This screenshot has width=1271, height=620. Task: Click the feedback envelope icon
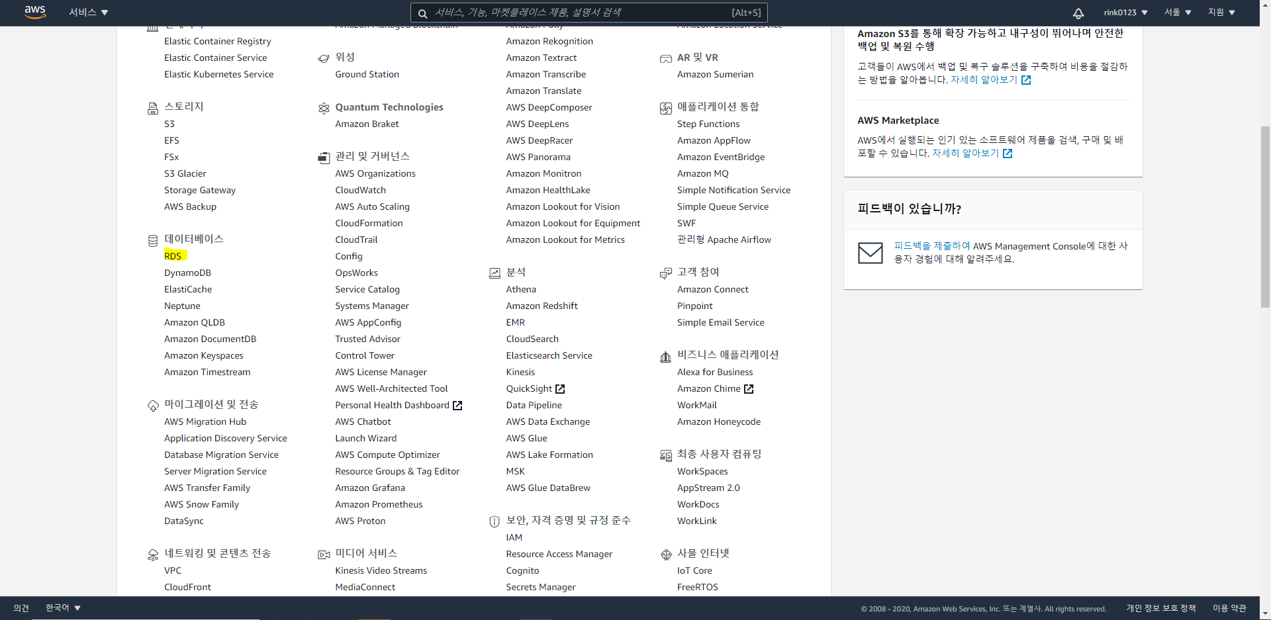click(x=871, y=253)
